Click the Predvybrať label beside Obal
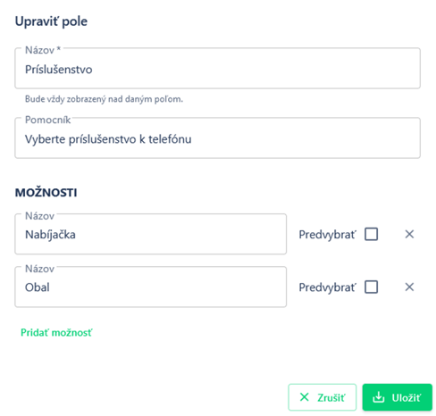The image size is (436, 416). [327, 287]
